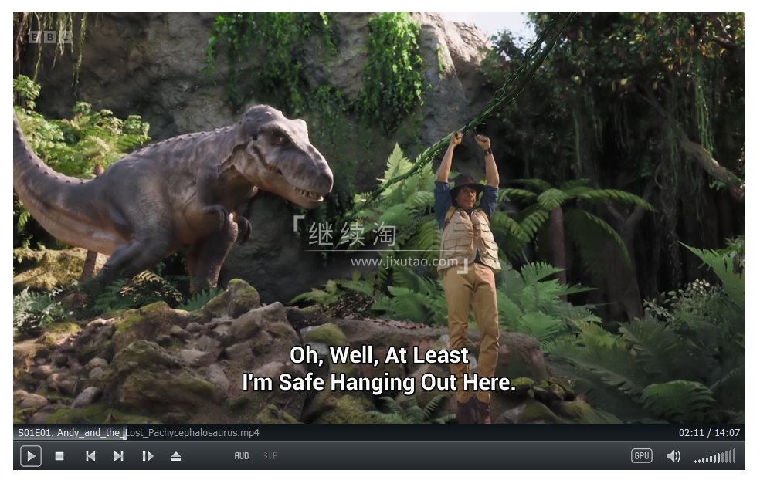The height and width of the screenshot is (487, 760).
Task: Click the subtitle text on screen
Action: click(380, 369)
